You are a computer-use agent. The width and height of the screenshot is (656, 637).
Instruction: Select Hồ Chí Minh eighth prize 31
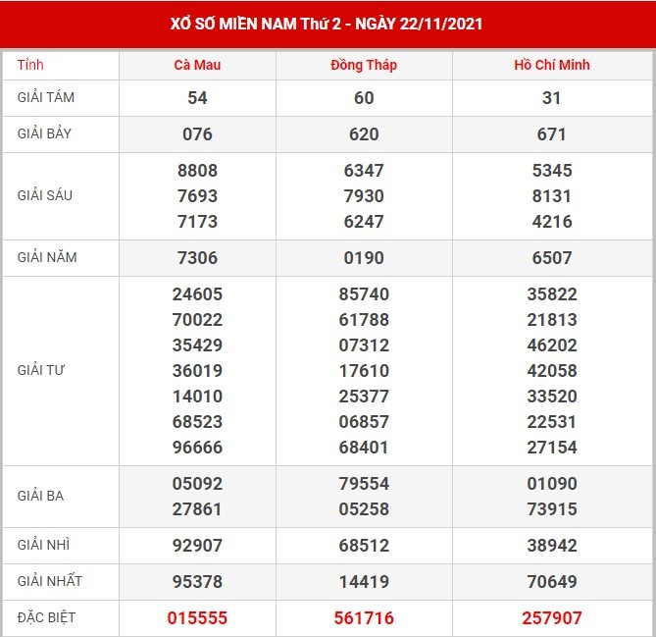(x=551, y=98)
